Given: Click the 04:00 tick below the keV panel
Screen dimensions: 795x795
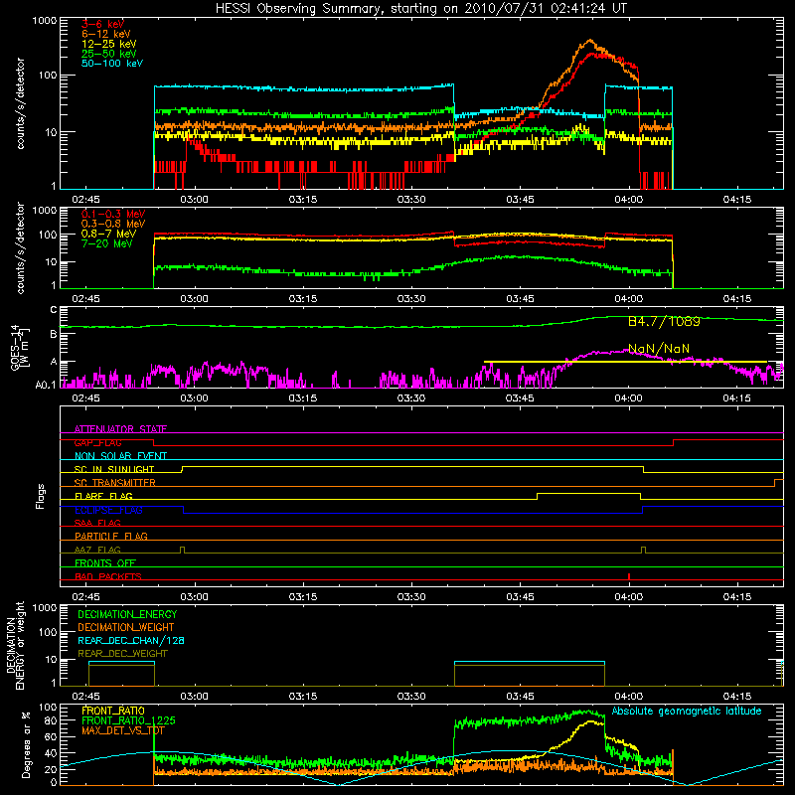Looking at the screenshot, I should click(x=629, y=200).
